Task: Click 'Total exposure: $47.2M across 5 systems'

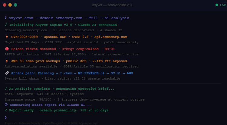Action: tap(44, 94)
